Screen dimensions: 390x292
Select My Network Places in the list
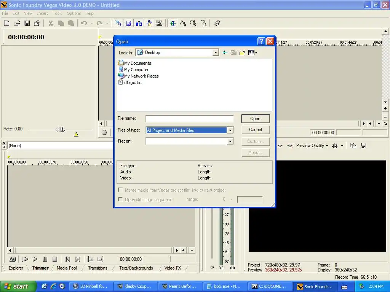pos(138,76)
